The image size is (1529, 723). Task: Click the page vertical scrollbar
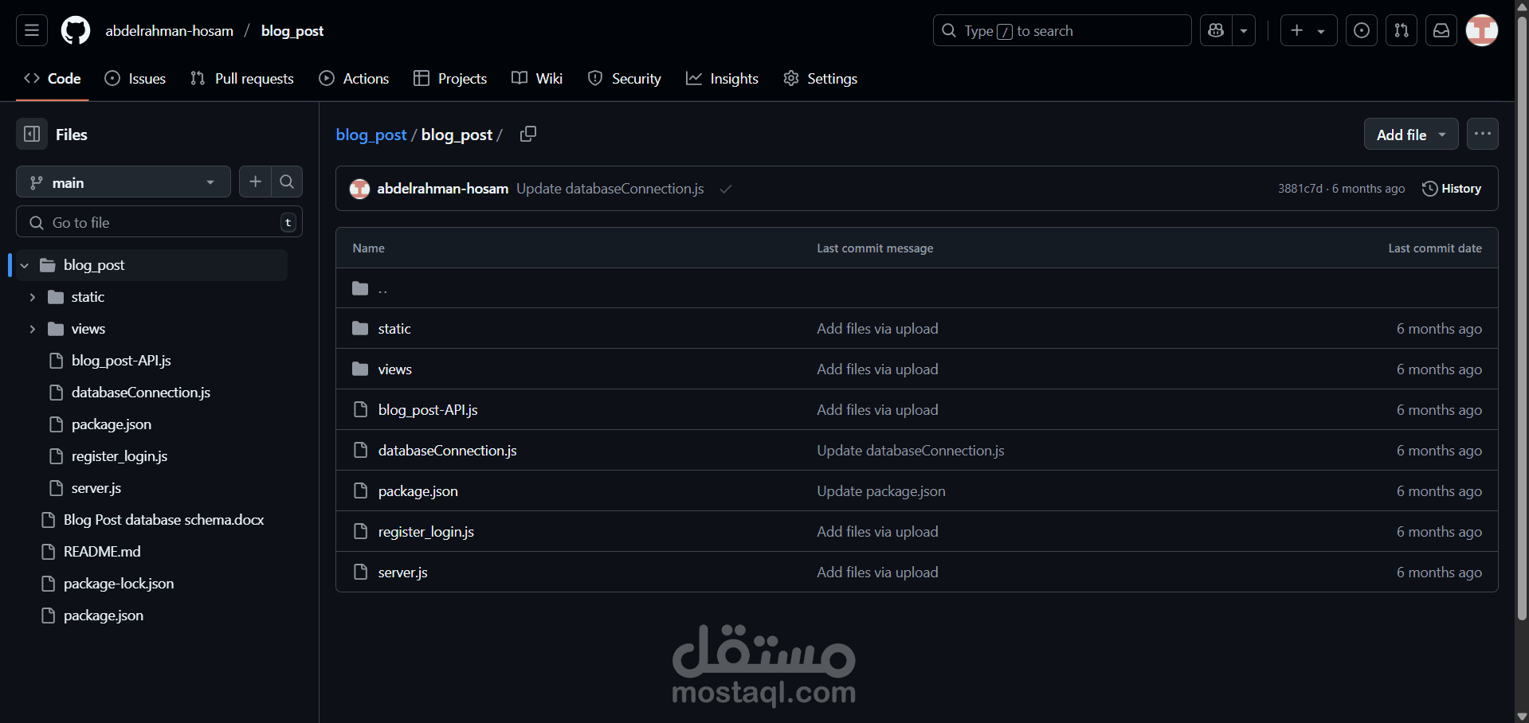click(1522, 319)
